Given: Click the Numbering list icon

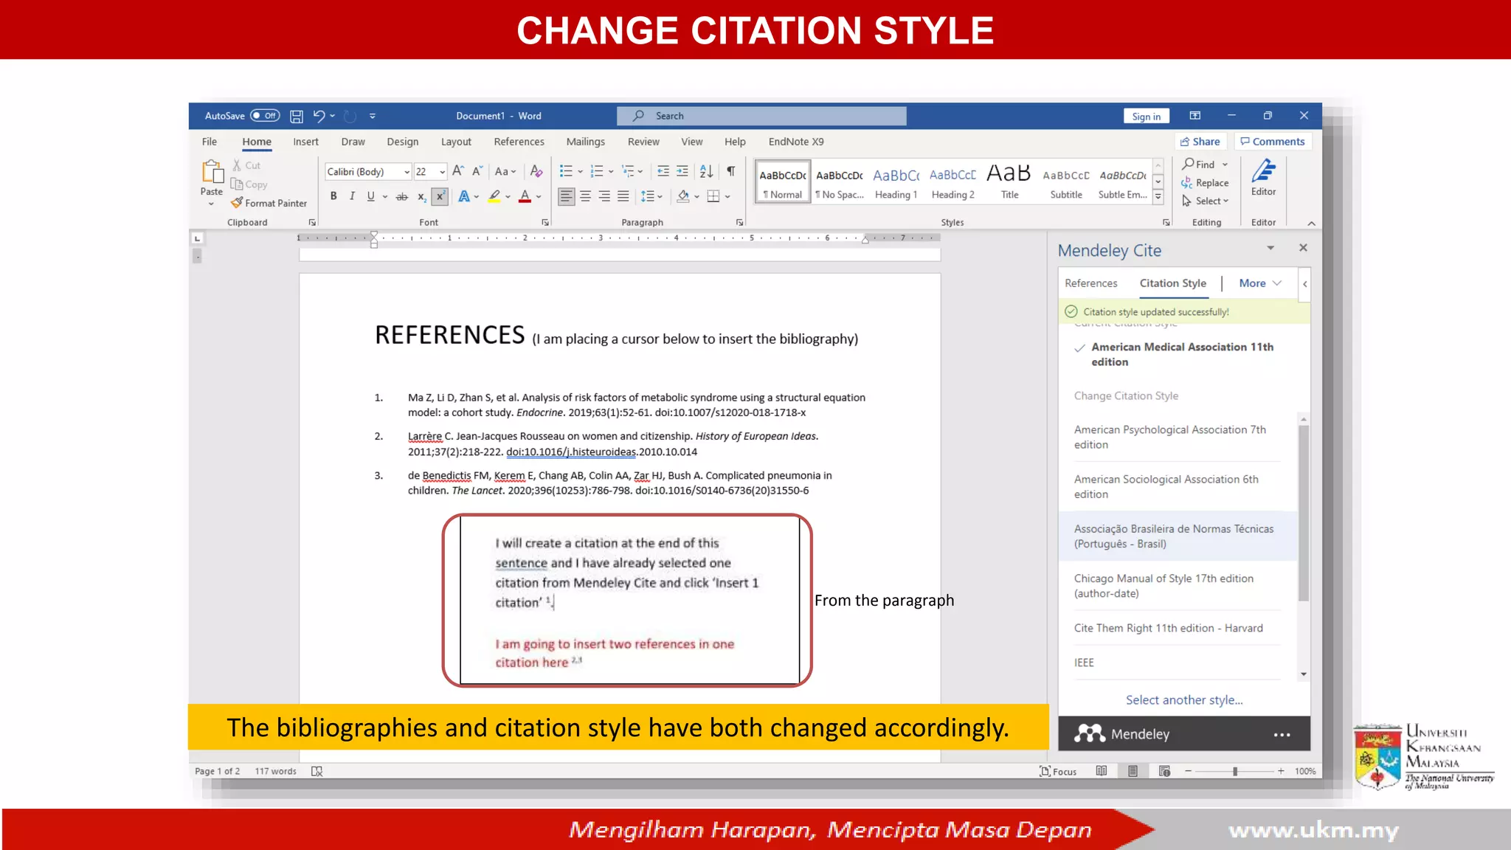Looking at the screenshot, I should 597,171.
